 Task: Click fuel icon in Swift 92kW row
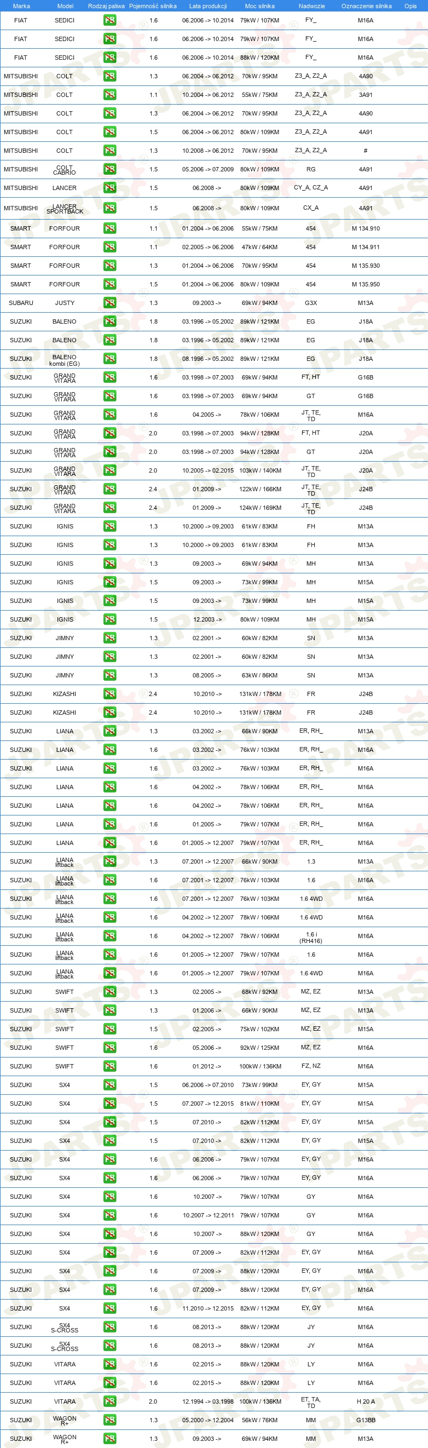(109, 1047)
